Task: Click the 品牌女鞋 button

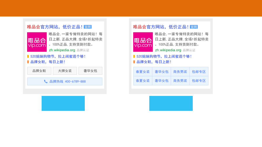Action: [x=39, y=71]
